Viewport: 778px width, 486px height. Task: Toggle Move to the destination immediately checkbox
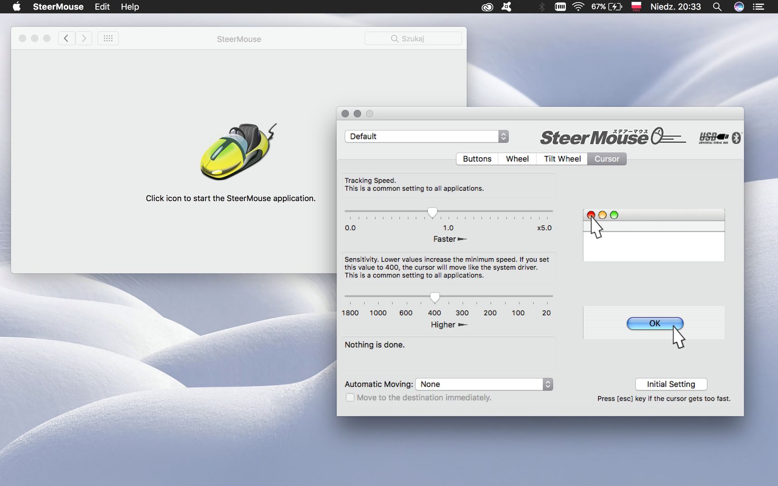(350, 397)
